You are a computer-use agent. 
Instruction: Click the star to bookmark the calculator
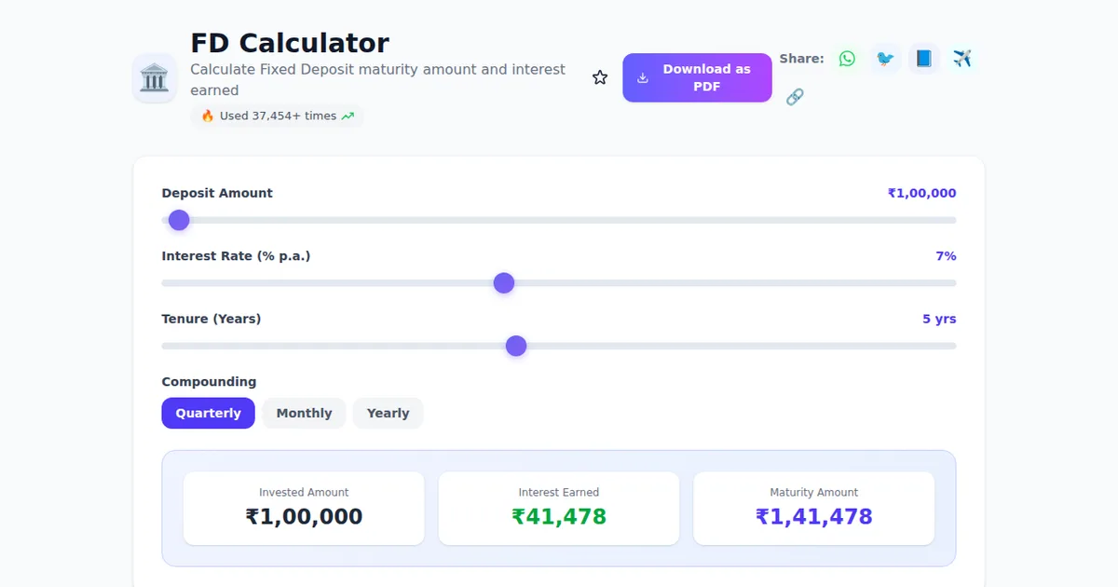pyautogui.click(x=599, y=77)
